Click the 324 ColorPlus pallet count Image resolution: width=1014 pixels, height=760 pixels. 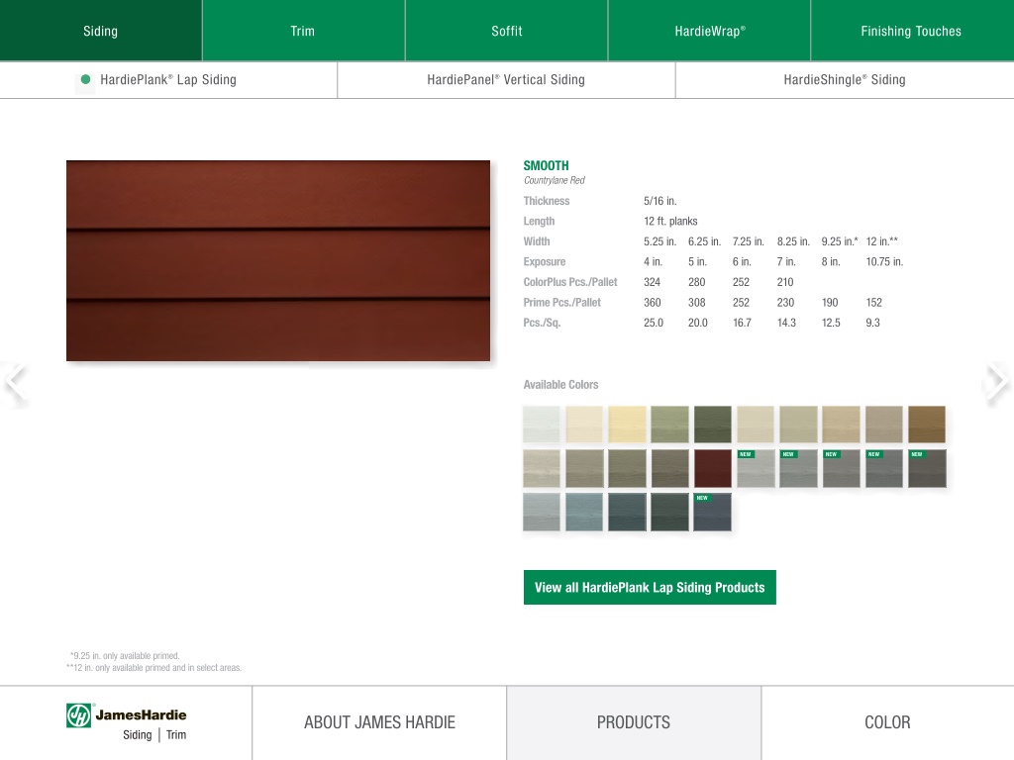(x=652, y=282)
